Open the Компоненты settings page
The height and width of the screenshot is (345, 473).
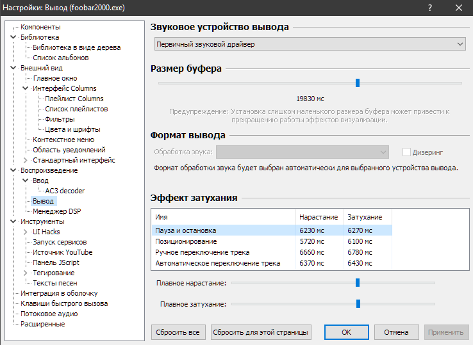point(40,27)
